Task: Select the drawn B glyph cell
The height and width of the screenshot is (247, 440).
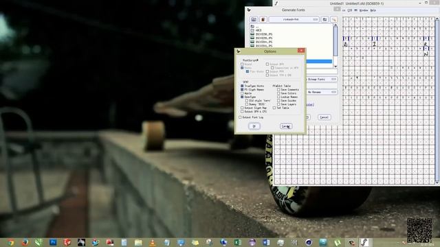Action: (x=346, y=44)
